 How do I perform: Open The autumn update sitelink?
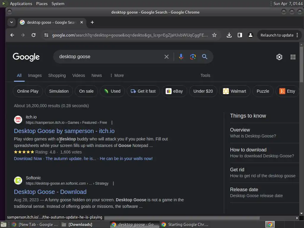(x=71, y=159)
